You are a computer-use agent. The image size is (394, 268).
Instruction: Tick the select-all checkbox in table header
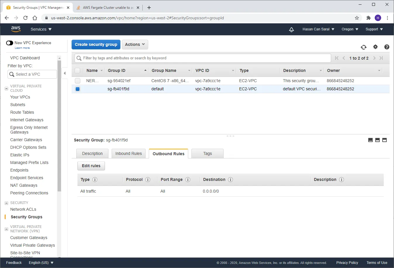77,70
